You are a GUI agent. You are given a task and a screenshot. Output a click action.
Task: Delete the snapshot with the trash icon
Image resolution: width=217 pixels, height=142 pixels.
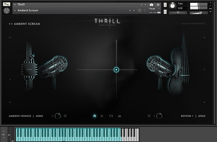point(144,10)
